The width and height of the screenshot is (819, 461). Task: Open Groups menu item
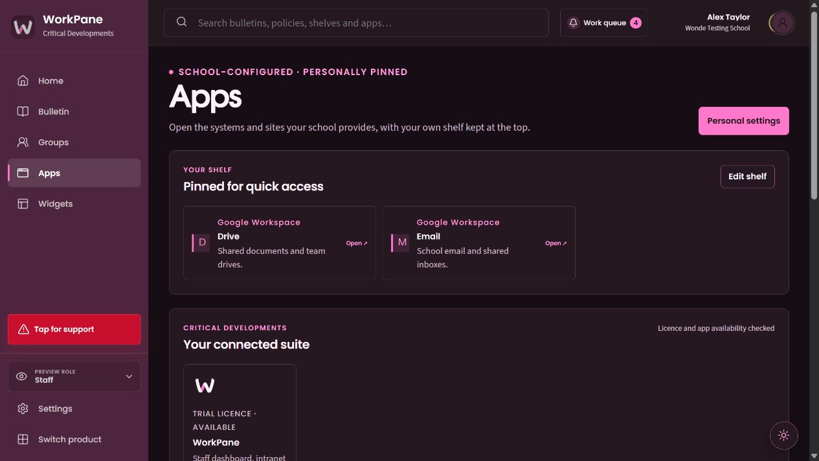[x=74, y=142]
